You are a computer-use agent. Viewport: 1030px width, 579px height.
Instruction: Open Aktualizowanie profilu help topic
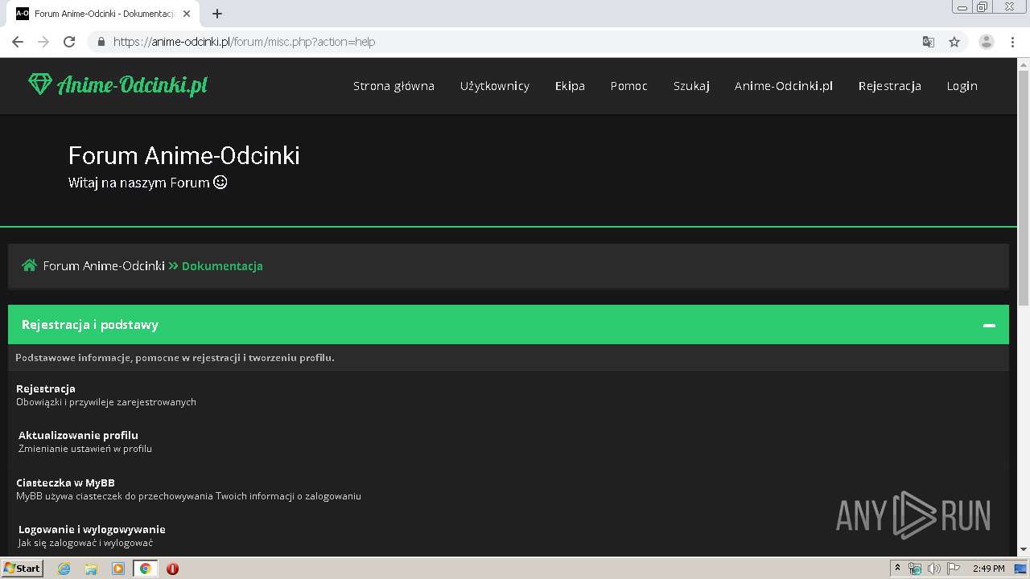(78, 435)
